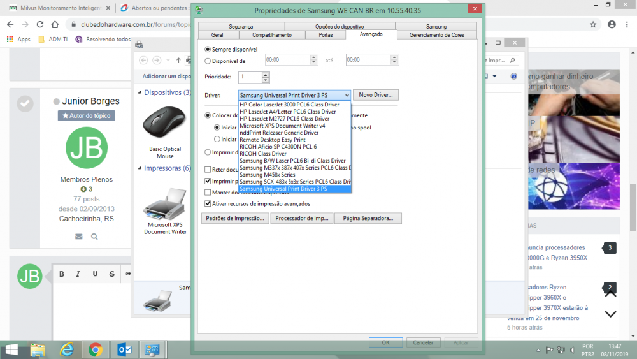This screenshot has height=359, width=637.
Task: Switch to the Portas tab
Action: coord(326,35)
